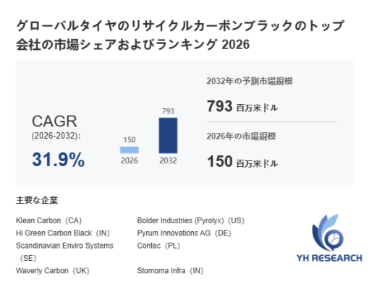Click the infographic title text

tap(180, 35)
